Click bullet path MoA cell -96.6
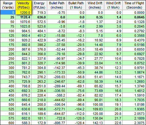This screenshot has height=125, width=146. [76, 104]
